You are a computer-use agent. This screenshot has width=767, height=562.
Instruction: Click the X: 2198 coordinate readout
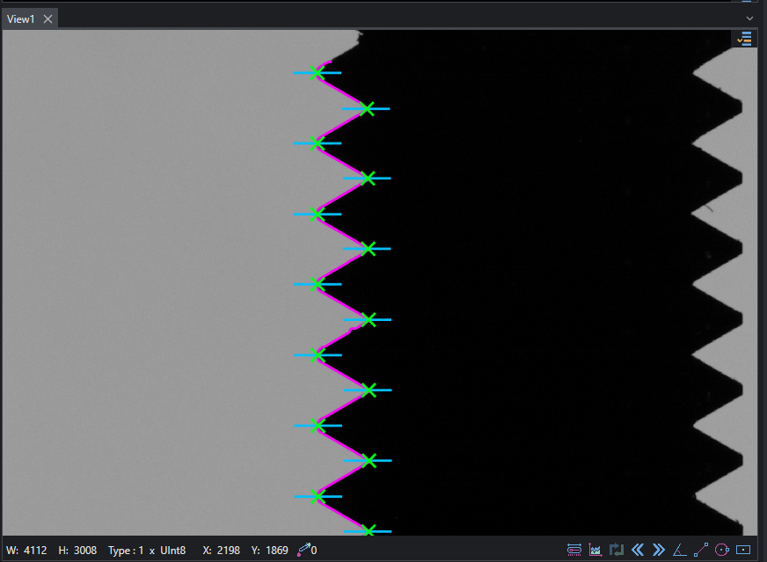[221, 551]
